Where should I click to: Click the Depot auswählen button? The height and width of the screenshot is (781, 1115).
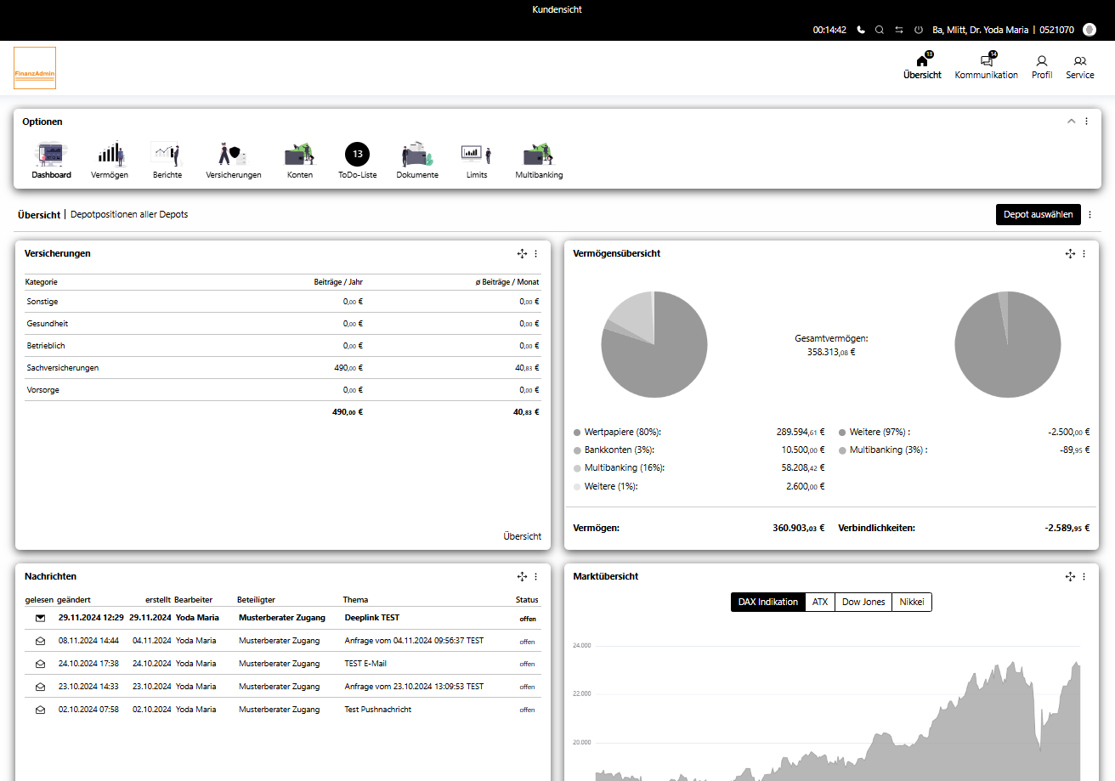point(1038,215)
